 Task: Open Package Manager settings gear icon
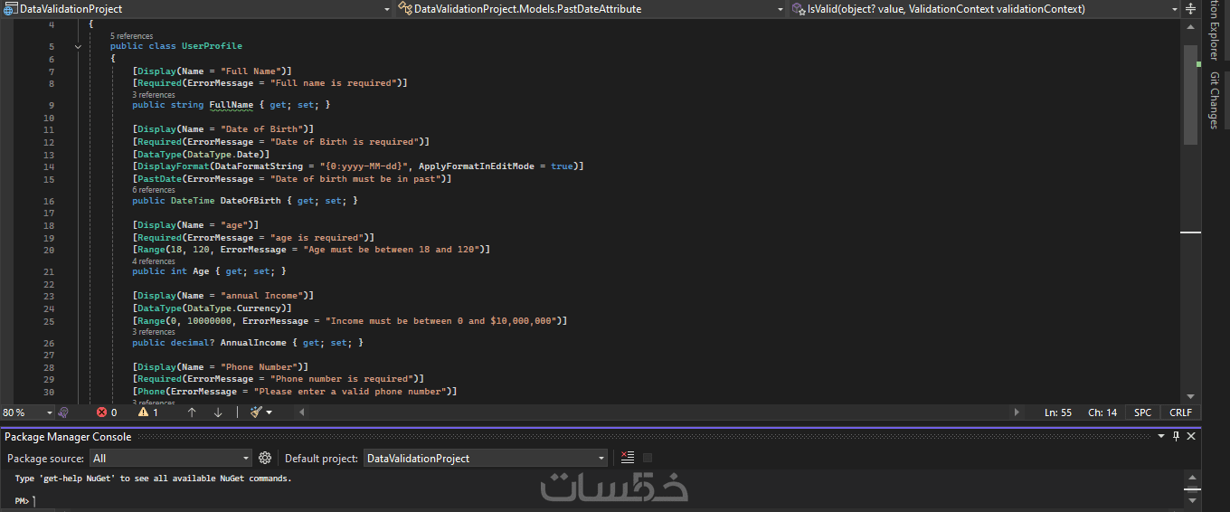[265, 458]
